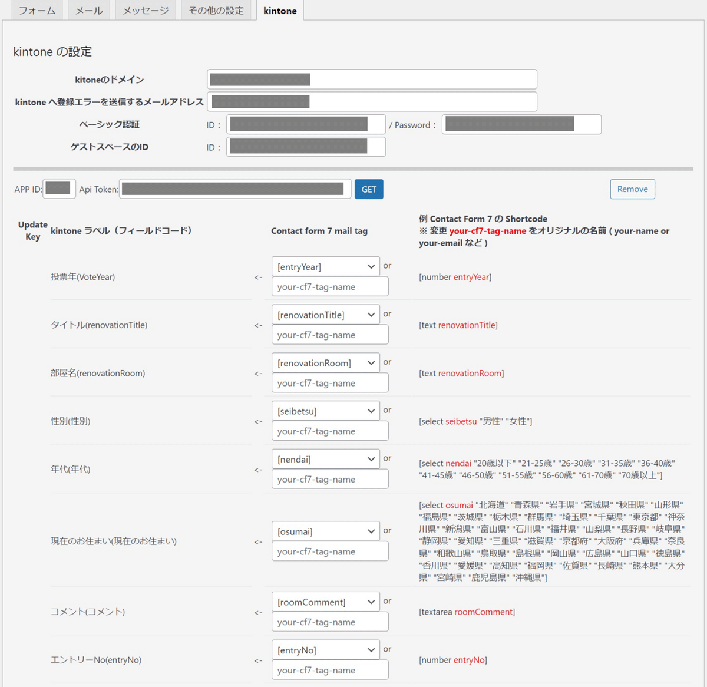The height and width of the screenshot is (687, 707).
Task: Click the 年代(年代) label
Action: (71, 470)
